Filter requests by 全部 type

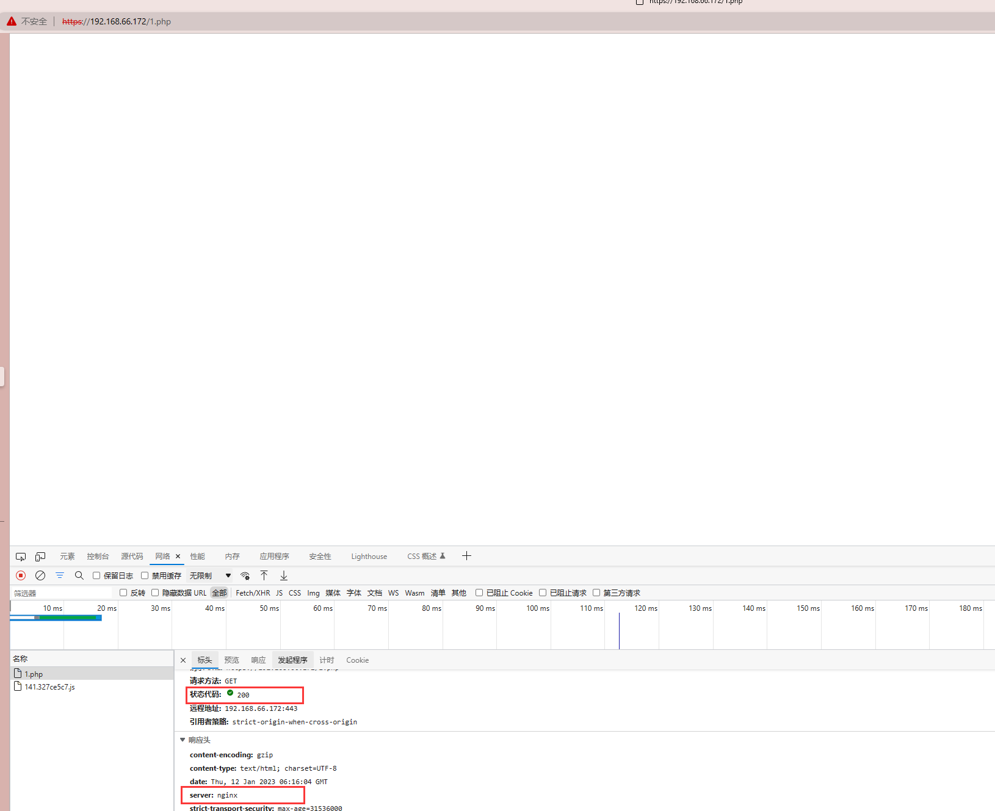pyautogui.click(x=219, y=593)
